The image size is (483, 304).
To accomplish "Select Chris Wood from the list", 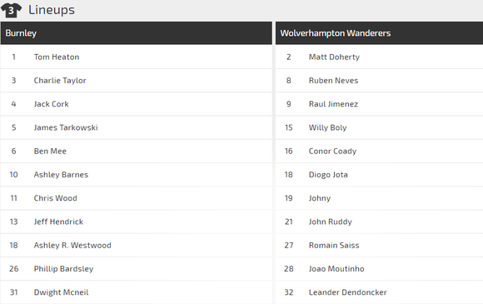I will 56,198.
